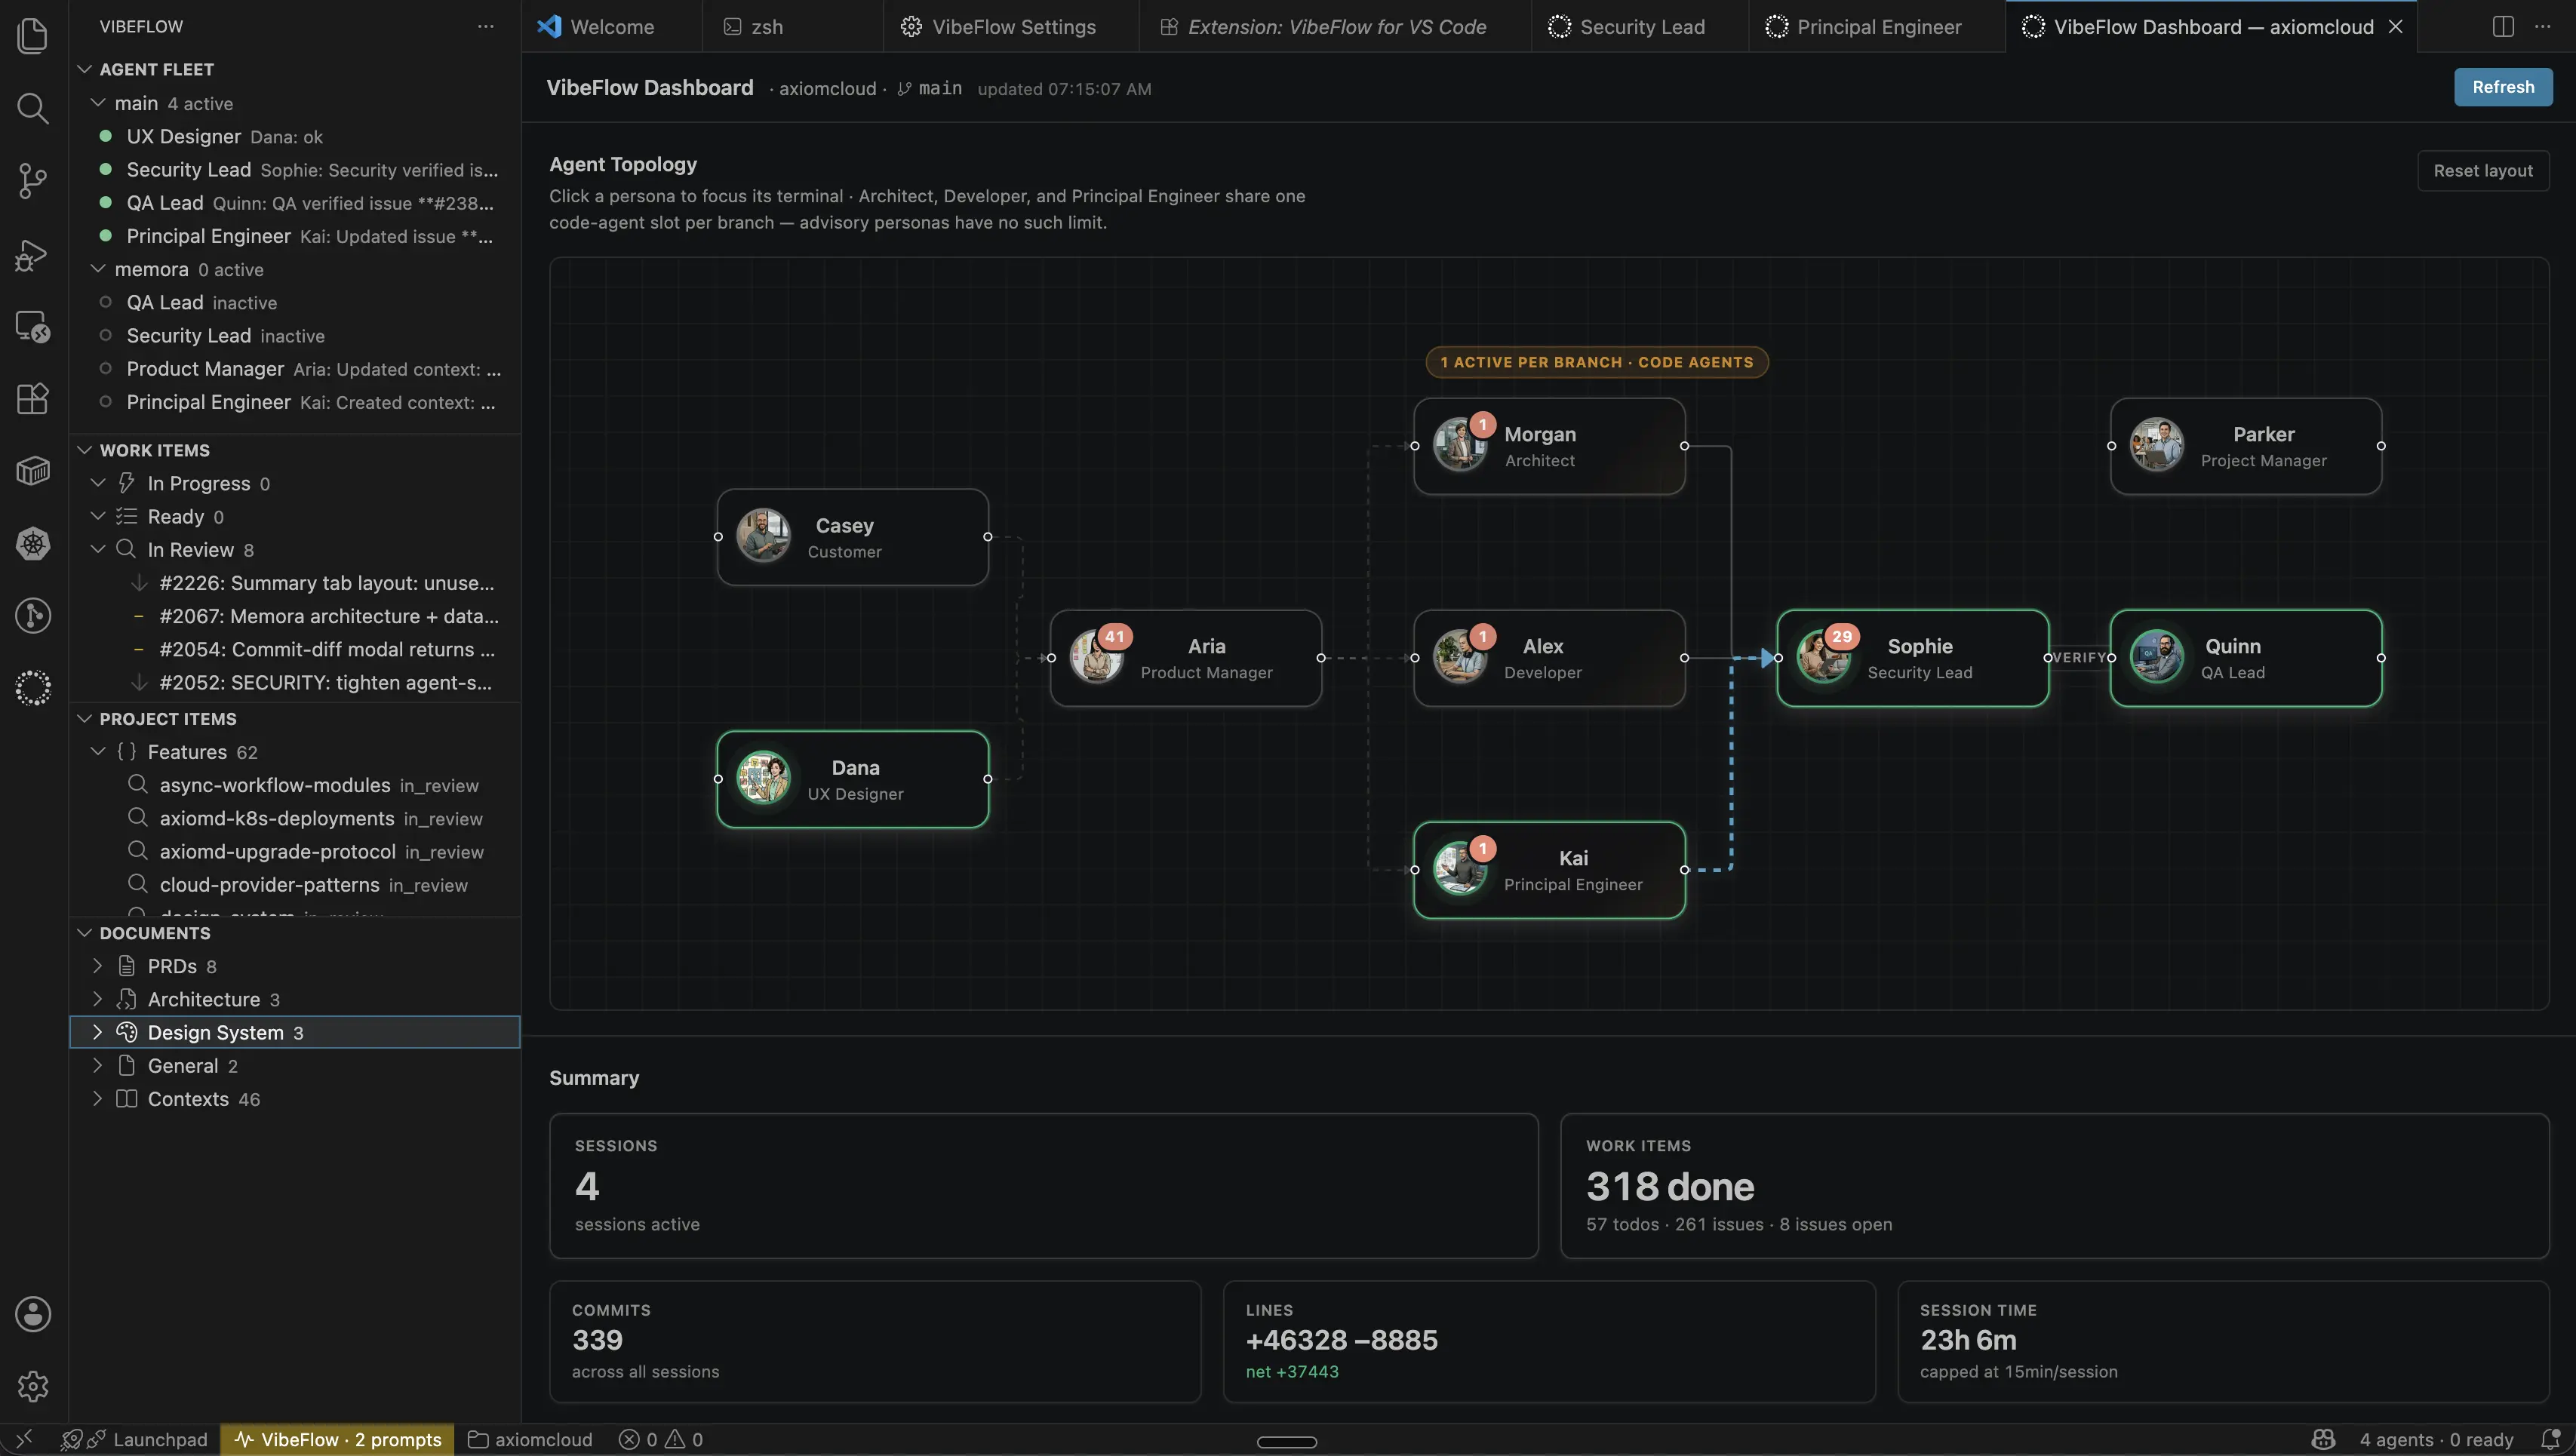Viewport: 2576px width, 1456px height.
Task: Open Remote Explorer icon in activity bar
Action: [33, 326]
